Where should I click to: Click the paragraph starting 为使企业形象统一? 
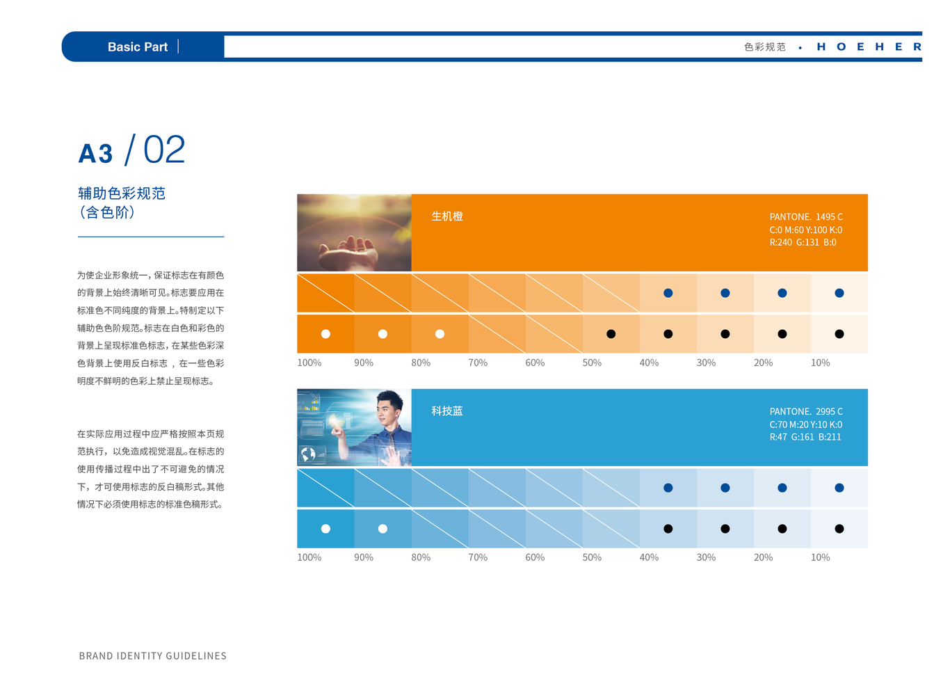(x=150, y=328)
